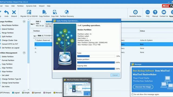173x97 pixels.
Task: Open the Bootable Media builder
Action: tap(135, 13)
